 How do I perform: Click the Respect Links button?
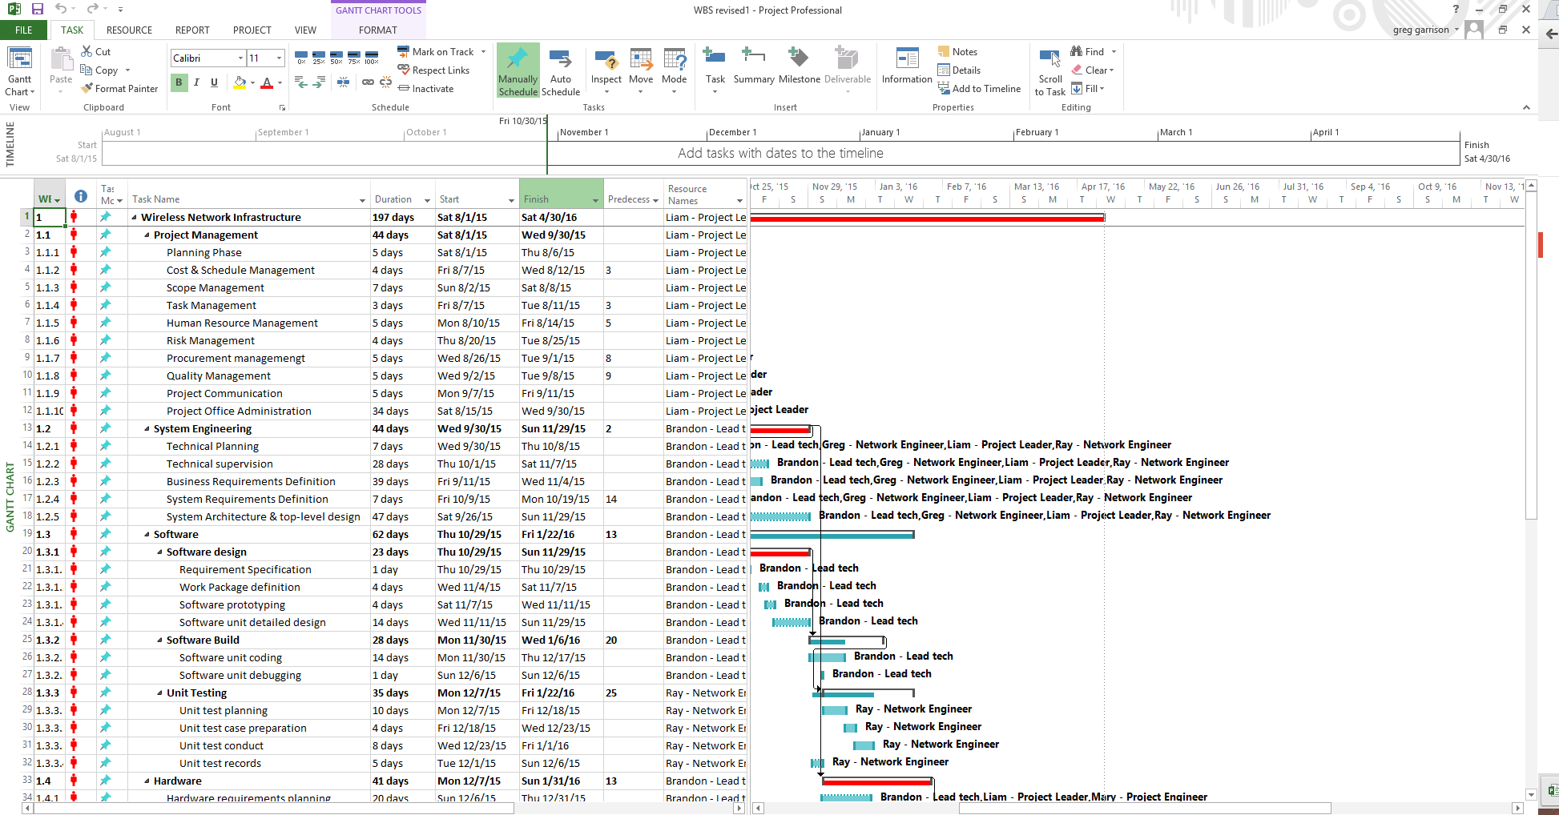[433, 70]
